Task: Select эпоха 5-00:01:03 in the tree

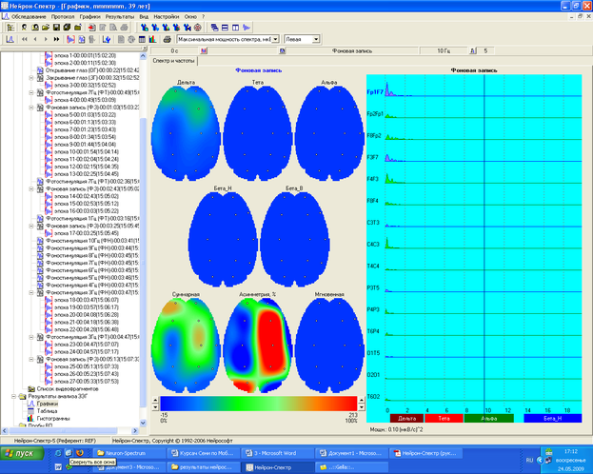Action: [x=85, y=114]
